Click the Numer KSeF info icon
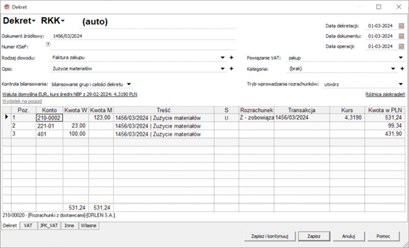Image resolution: width=409 pixels, height=248 pixels. pos(48,45)
